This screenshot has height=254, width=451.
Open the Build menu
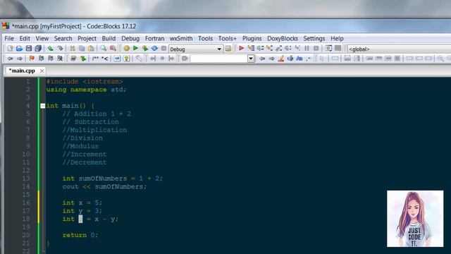(x=109, y=38)
